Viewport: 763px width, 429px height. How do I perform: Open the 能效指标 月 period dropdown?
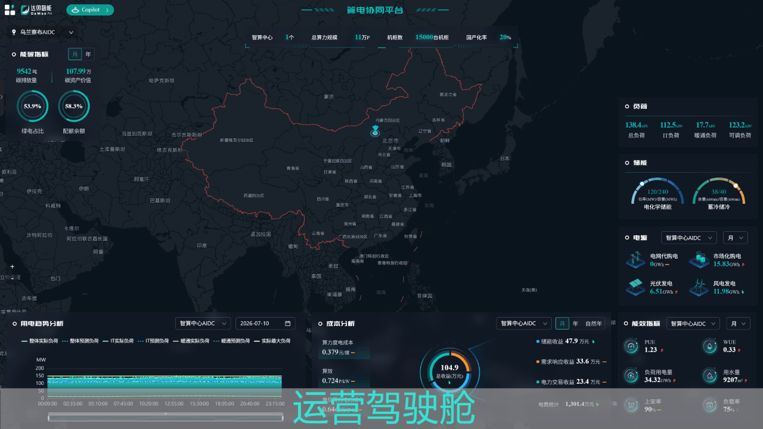coord(738,324)
